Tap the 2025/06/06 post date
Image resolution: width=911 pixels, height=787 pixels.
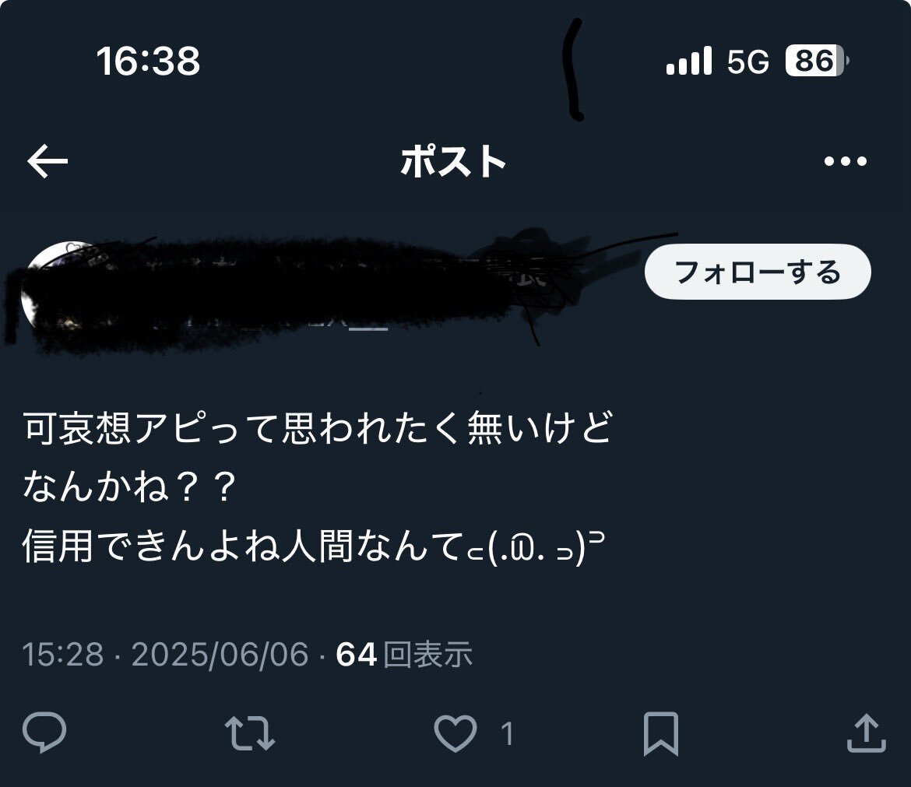(220, 655)
